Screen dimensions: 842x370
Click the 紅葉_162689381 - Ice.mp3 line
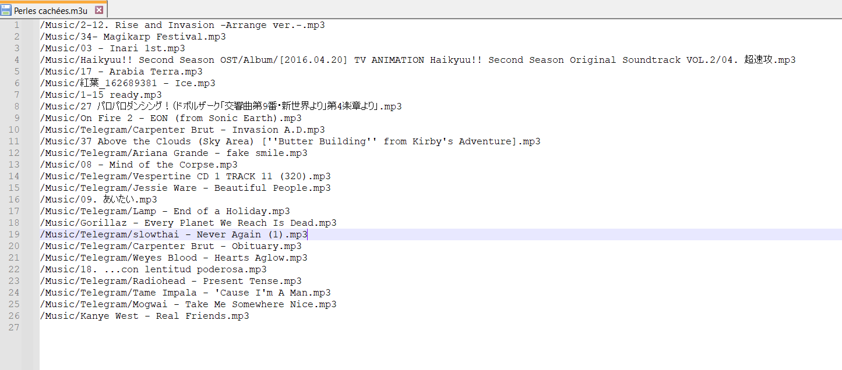pos(128,83)
